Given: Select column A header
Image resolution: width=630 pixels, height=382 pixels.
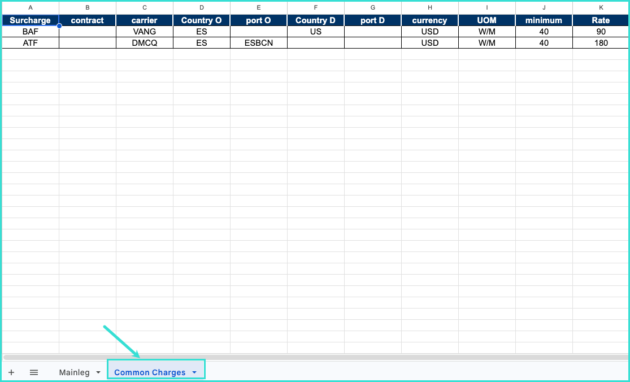Looking at the screenshot, I should [31, 7].
